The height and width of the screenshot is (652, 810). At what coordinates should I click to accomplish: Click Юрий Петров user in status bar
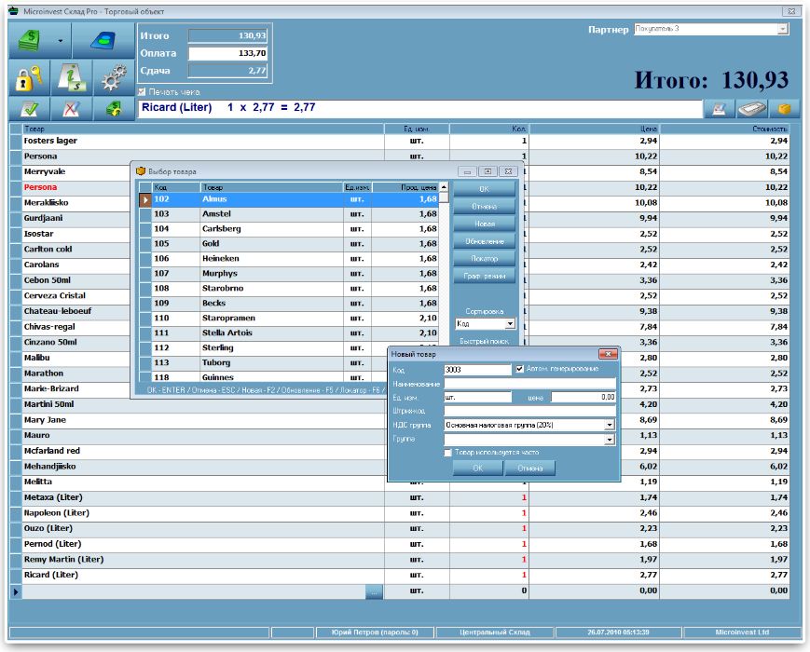[x=375, y=632]
